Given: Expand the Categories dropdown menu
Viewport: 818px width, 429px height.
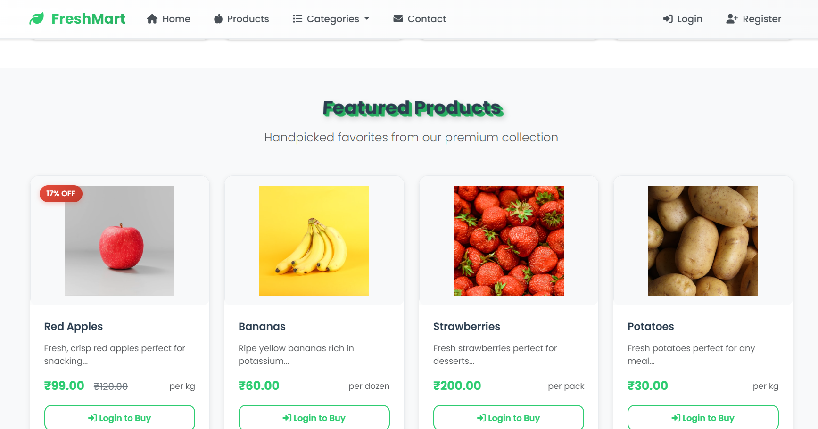Looking at the screenshot, I should point(331,19).
